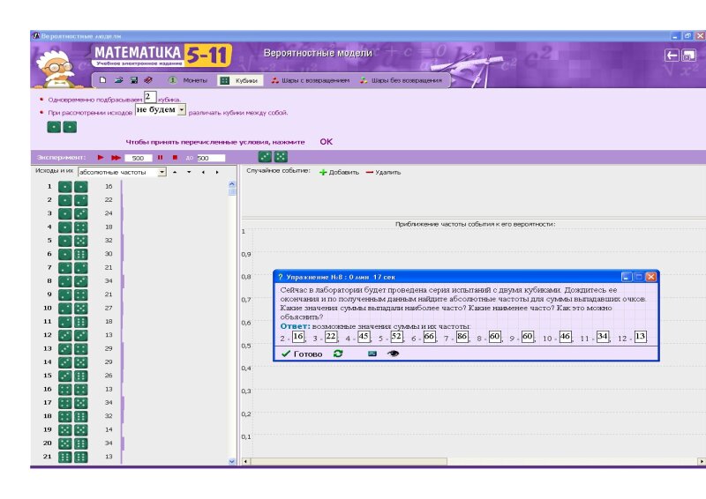
Task: Click the eye icon in exercise dialog
Action: [x=393, y=354]
